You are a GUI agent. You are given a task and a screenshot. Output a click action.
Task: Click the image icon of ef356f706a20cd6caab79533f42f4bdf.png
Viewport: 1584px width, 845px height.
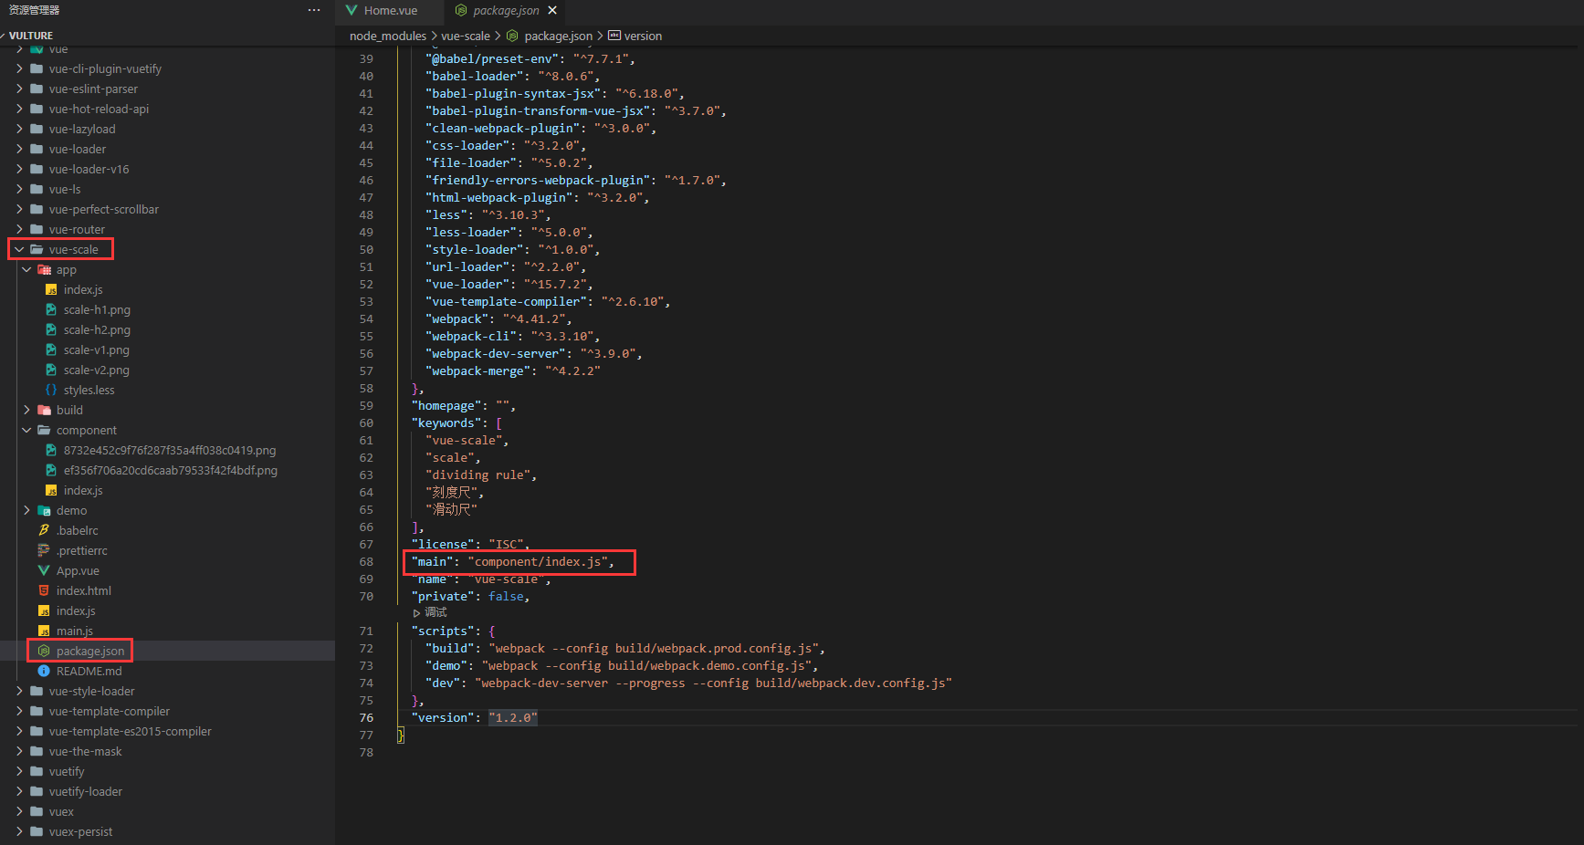pos(51,470)
